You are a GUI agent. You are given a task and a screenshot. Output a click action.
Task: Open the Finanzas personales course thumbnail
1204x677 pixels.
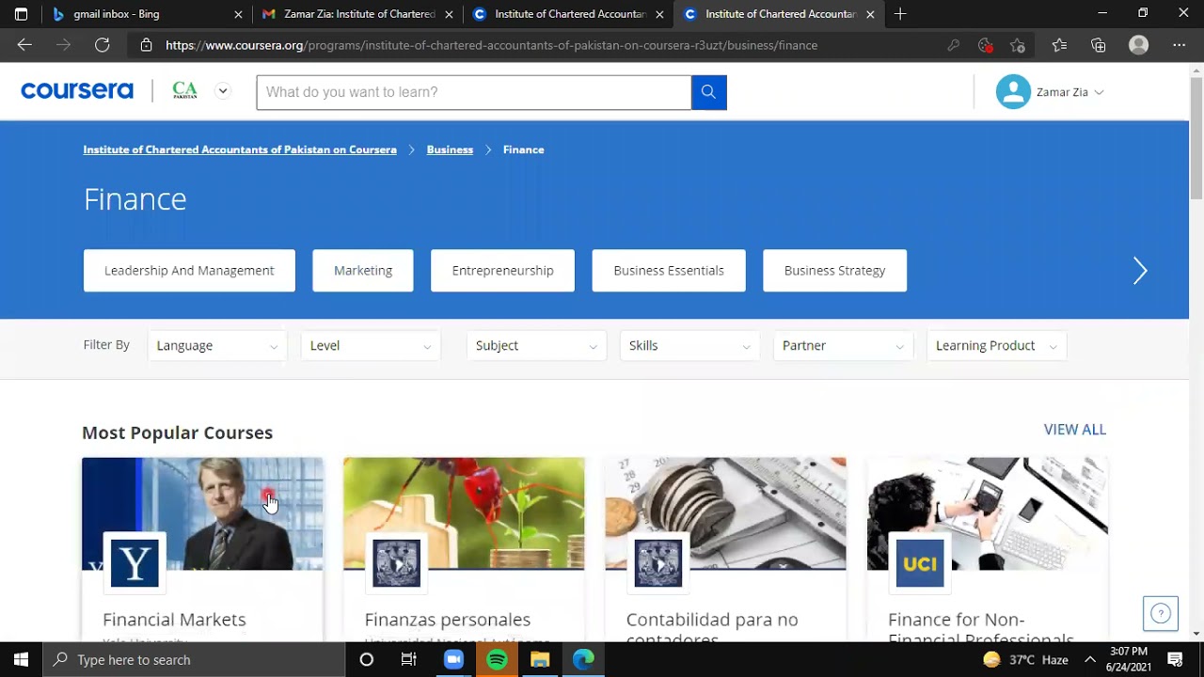point(464,513)
